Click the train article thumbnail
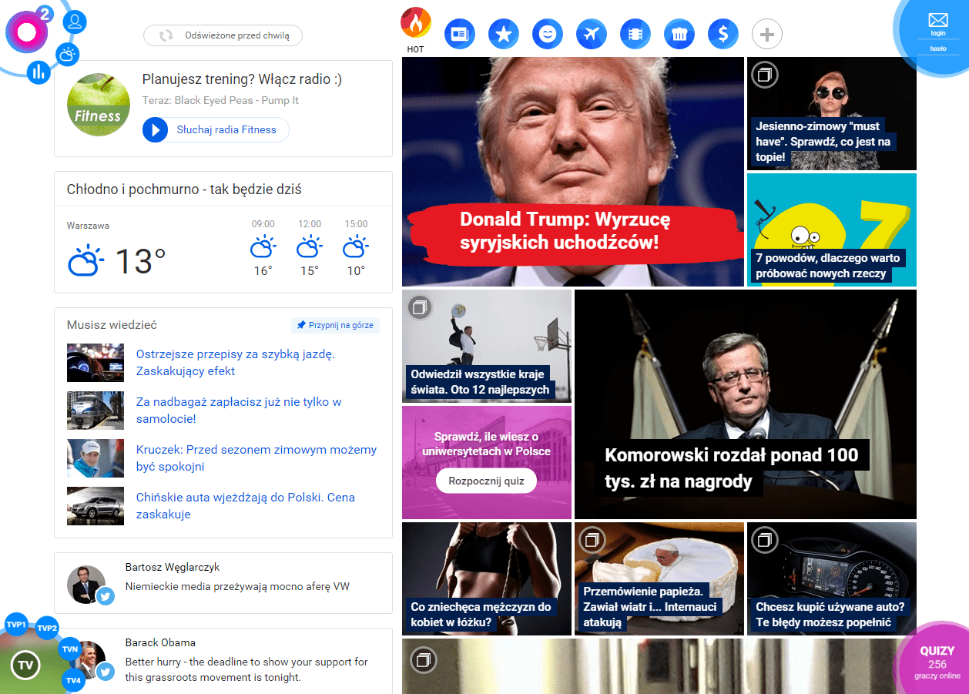This screenshot has width=969, height=694. pos(96,411)
